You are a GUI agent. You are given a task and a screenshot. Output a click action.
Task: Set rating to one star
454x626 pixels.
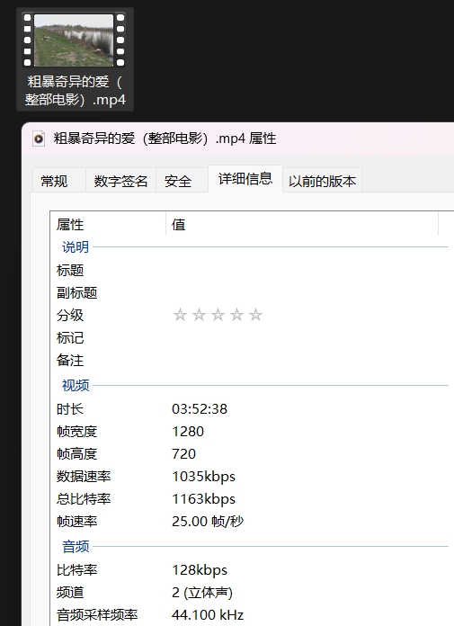[180, 315]
